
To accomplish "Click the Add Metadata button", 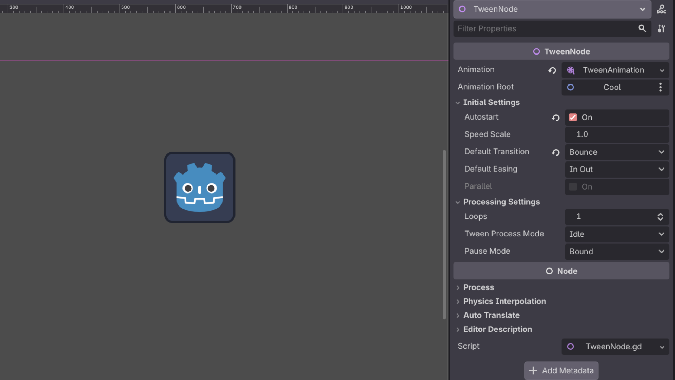I will (561, 370).
